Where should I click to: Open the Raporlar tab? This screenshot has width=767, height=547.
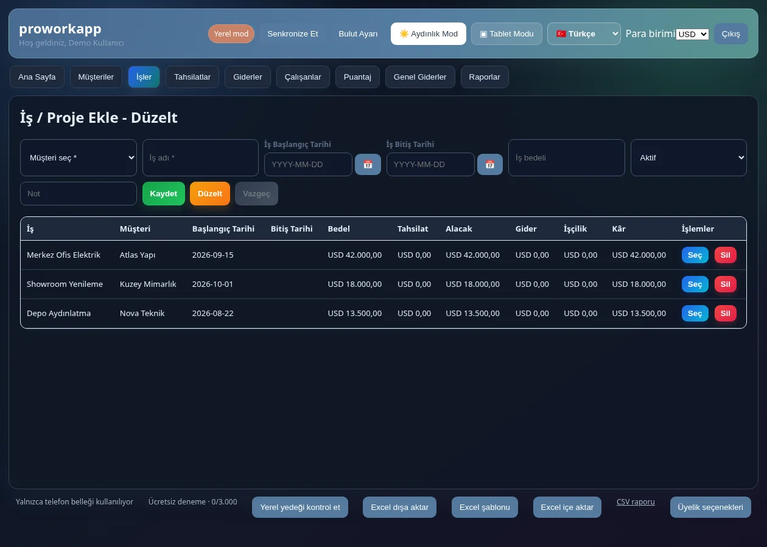pos(485,77)
